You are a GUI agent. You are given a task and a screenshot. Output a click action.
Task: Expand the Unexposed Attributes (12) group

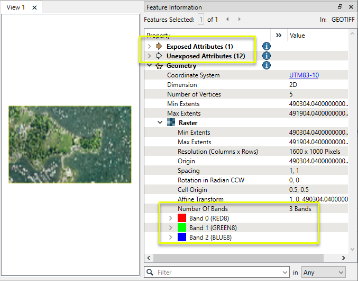150,56
